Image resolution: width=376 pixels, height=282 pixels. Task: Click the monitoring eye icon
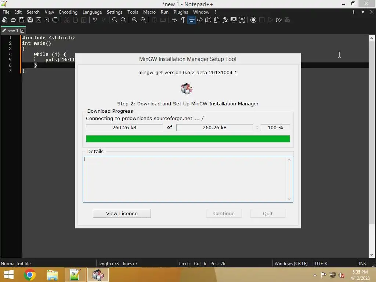(242, 20)
